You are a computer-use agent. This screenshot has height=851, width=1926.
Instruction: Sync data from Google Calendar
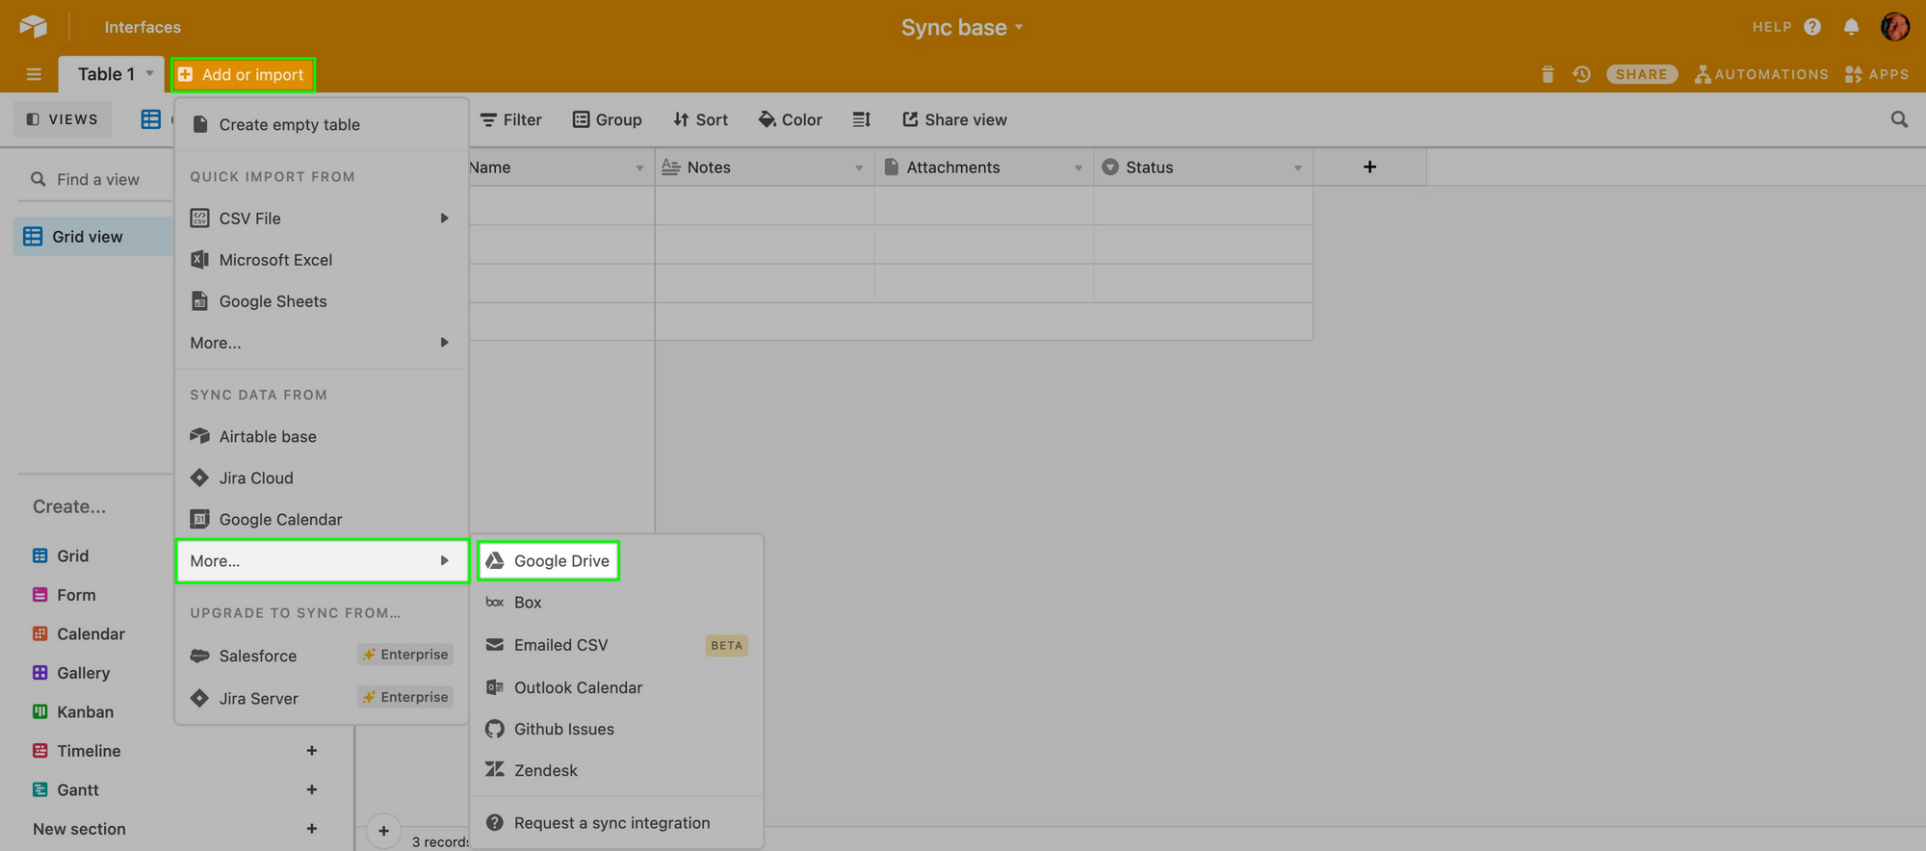(x=322, y=519)
